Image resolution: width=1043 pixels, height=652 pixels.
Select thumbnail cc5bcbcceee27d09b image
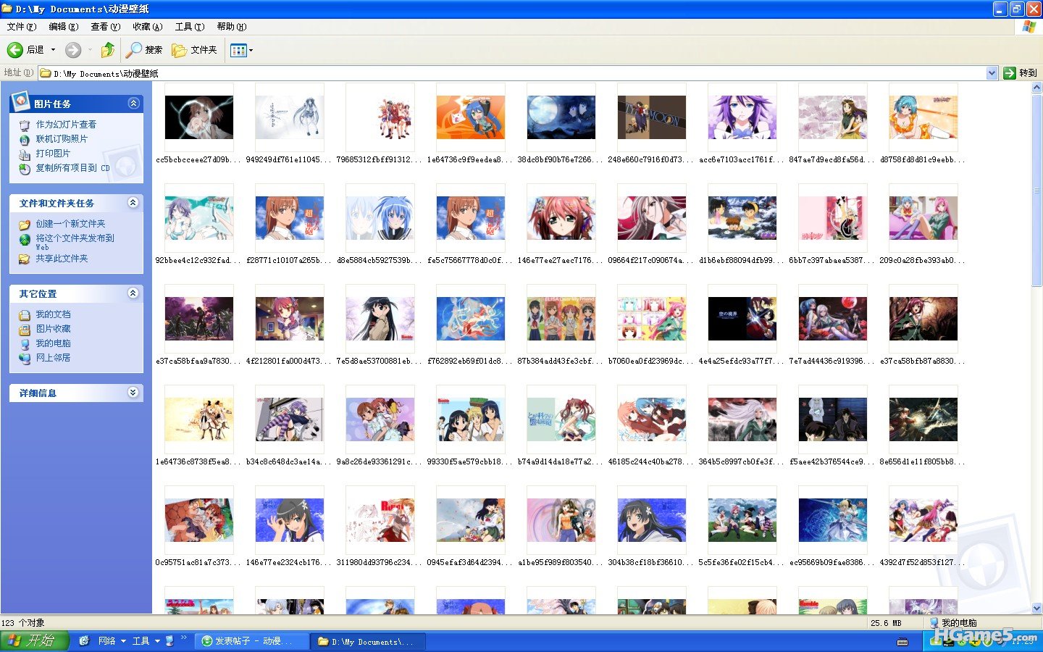coord(198,117)
